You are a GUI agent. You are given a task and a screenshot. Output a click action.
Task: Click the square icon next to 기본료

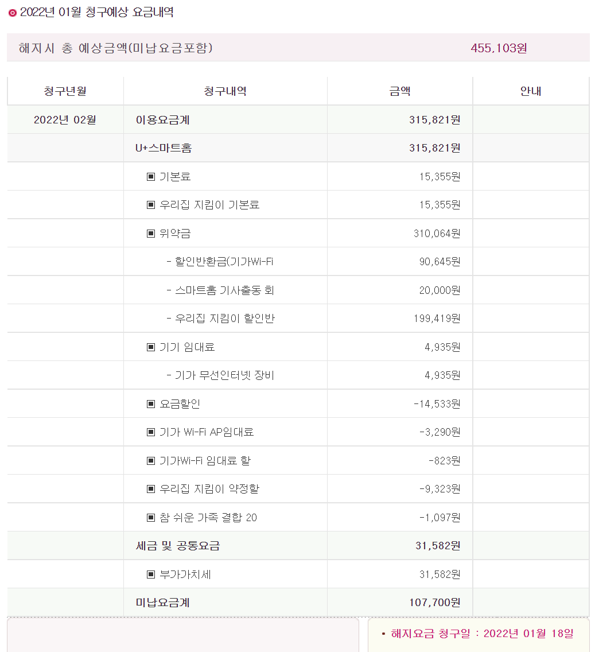click(151, 177)
